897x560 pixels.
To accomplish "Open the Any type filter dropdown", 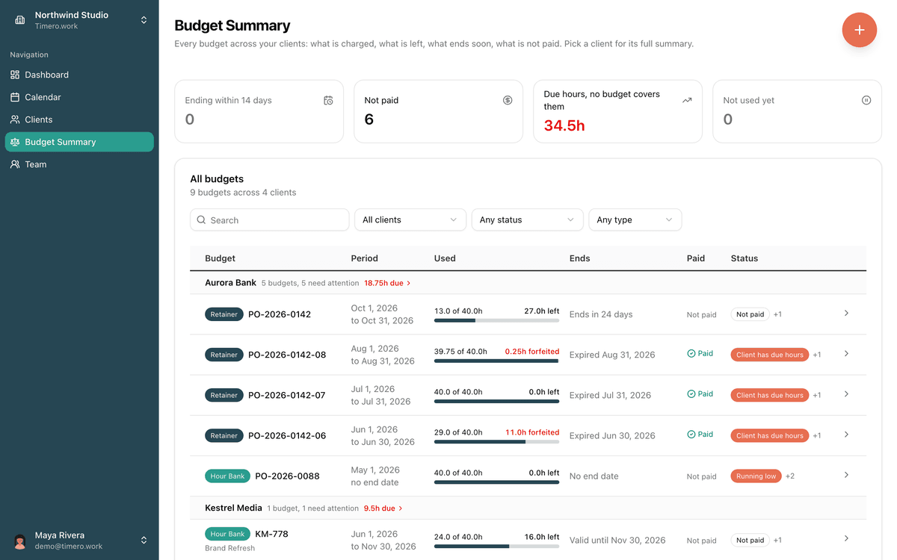I will (635, 220).
